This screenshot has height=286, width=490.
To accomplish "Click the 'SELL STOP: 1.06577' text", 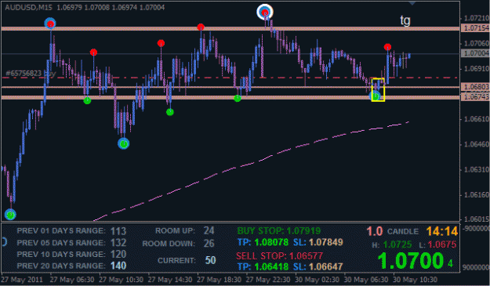I will click(279, 256).
